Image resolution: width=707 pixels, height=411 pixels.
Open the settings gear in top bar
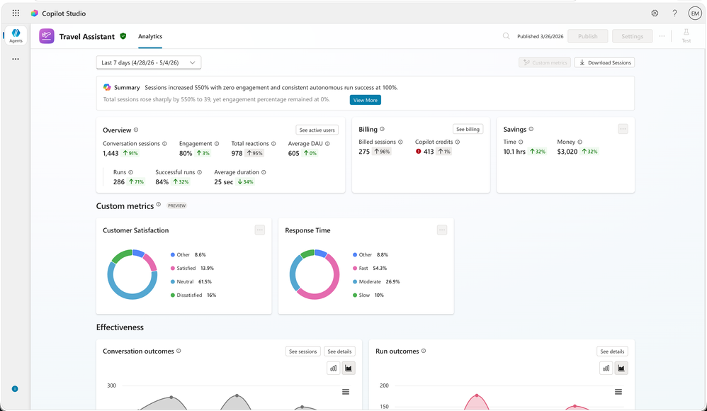(655, 13)
